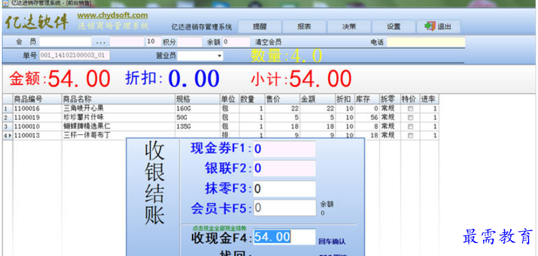This screenshot has width=538, height=256.
Task: Click the 单号 field
Action: [75, 56]
